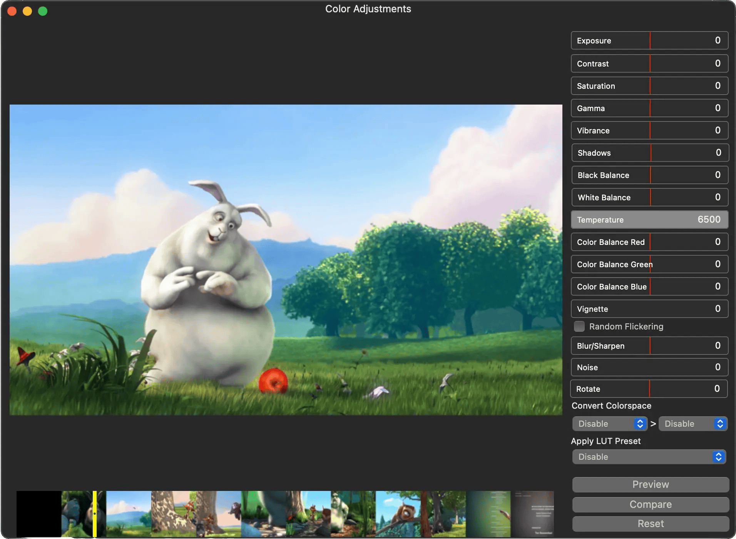Click the Compare button
Viewport: 736px width, 539px height.
651,504
